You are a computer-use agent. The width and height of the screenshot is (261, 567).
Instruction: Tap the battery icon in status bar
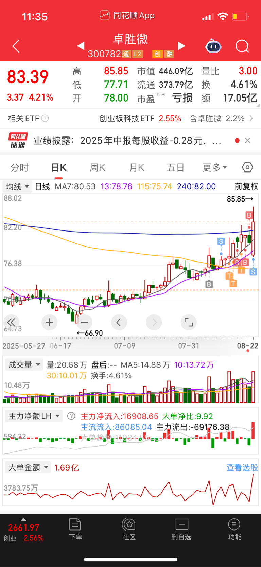pyautogui.click(x=240, y=16)
